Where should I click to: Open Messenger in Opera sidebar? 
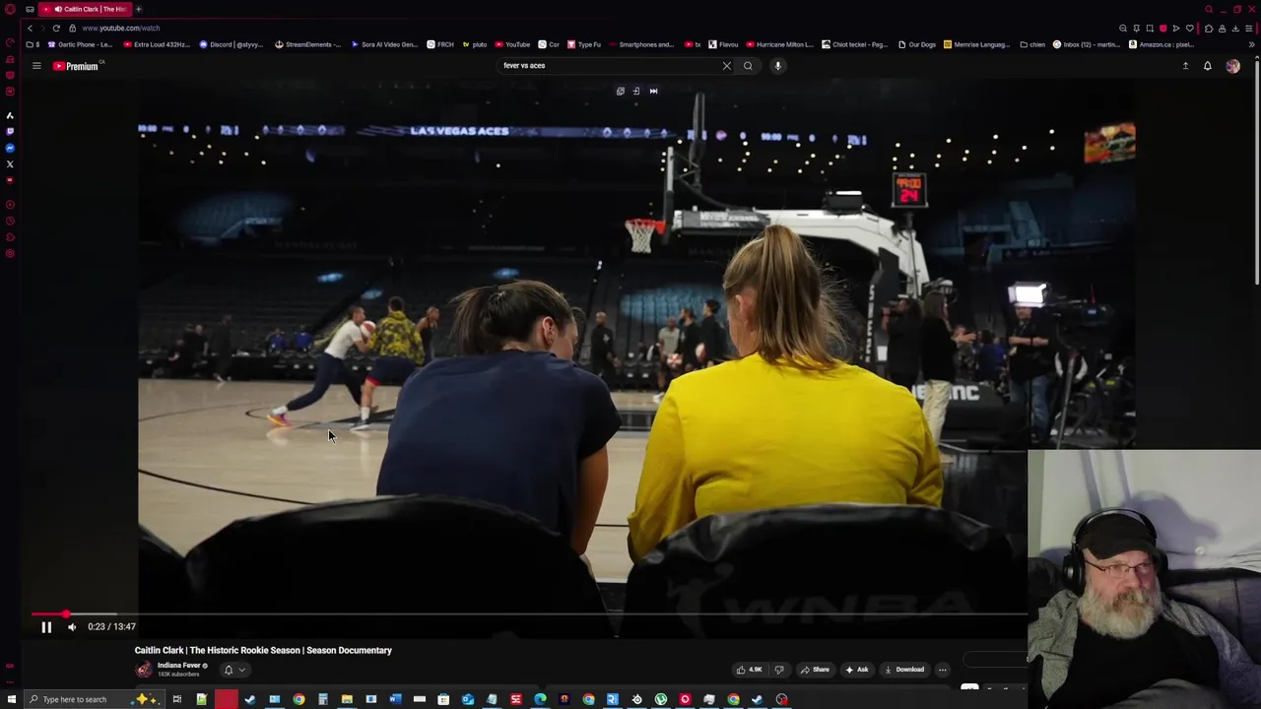(x=10, y=148)
